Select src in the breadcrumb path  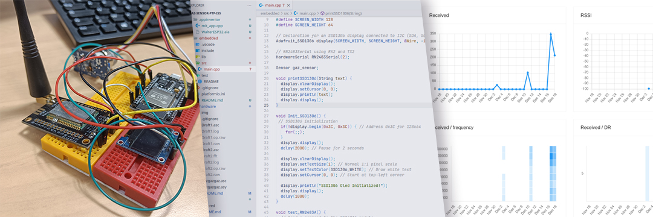point(287,13)
